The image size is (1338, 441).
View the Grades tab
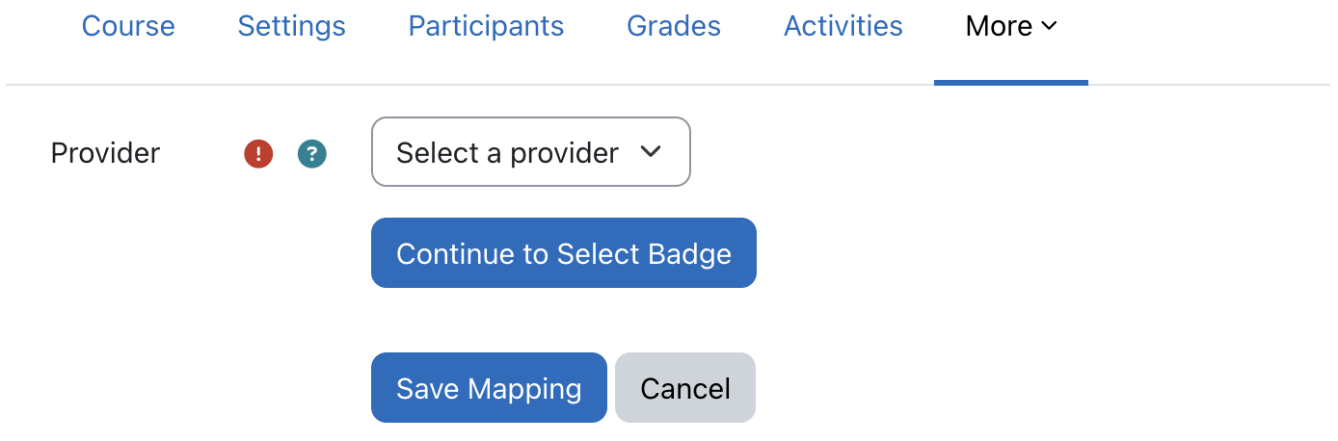(674, 26)
